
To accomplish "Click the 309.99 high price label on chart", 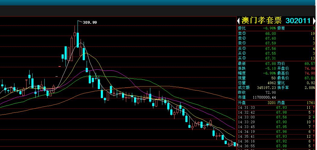I will (x=90, y=22).
